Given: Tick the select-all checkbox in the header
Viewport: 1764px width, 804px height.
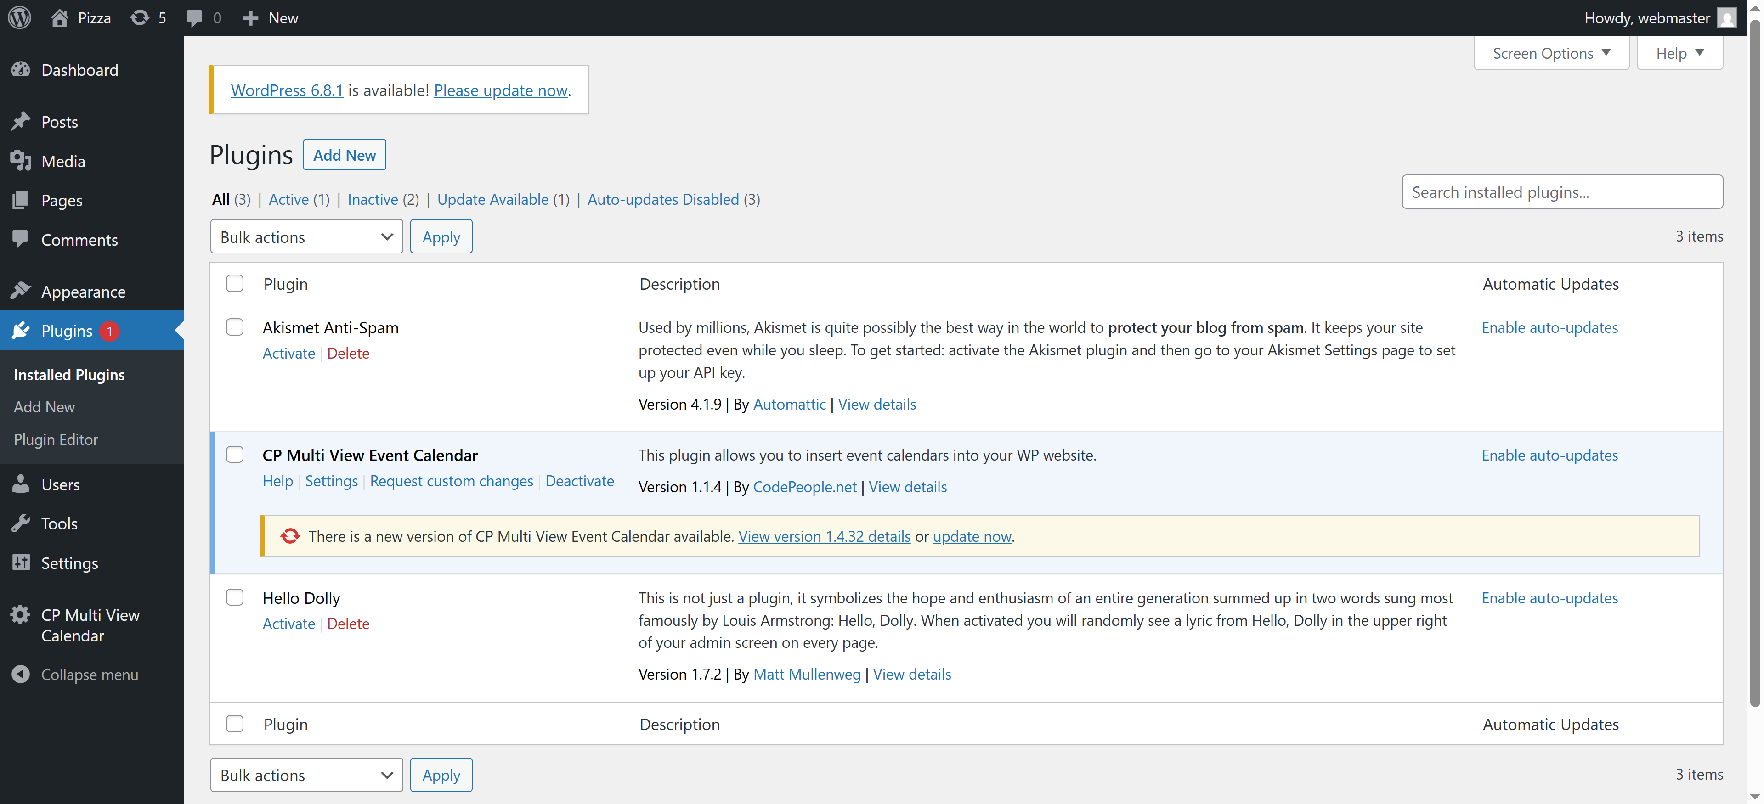Looking at the screenshot, I should tap(235, 283).
